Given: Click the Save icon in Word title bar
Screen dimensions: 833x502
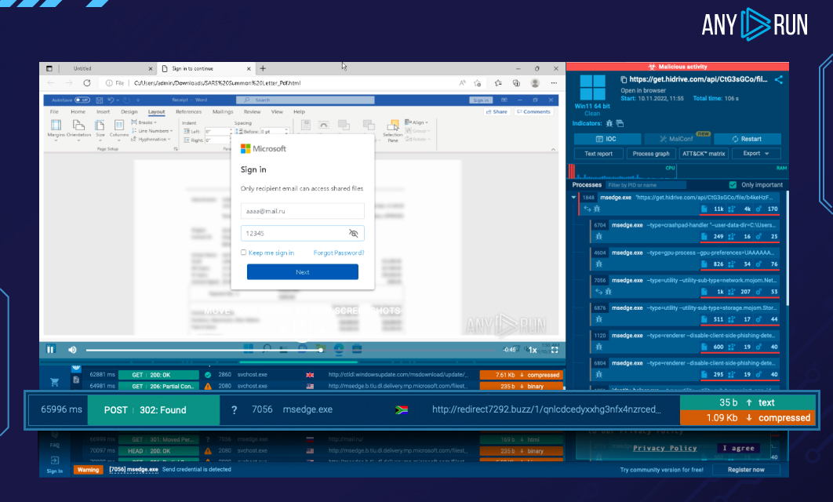Looking at the screenshot, I should click(100, 100).
